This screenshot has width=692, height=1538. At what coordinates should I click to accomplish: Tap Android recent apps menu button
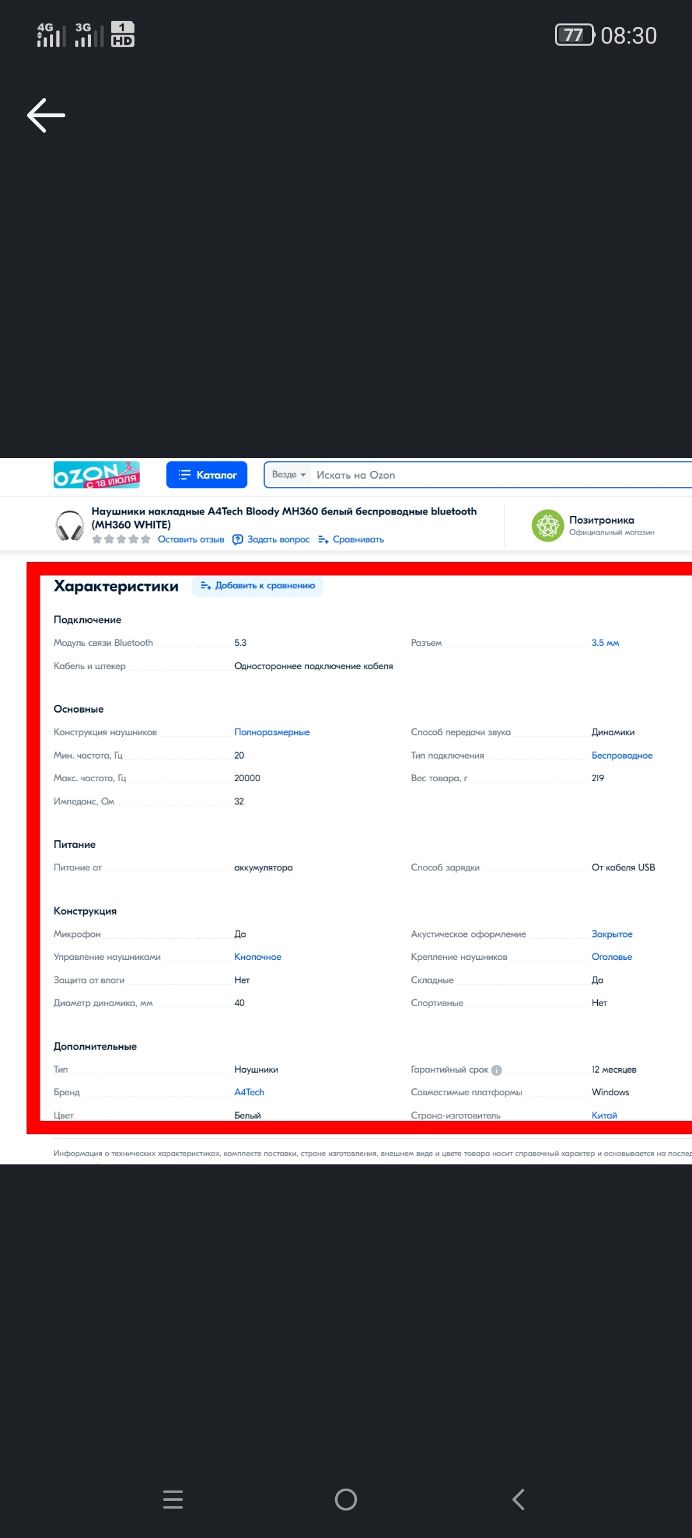tap(173, 1500)
